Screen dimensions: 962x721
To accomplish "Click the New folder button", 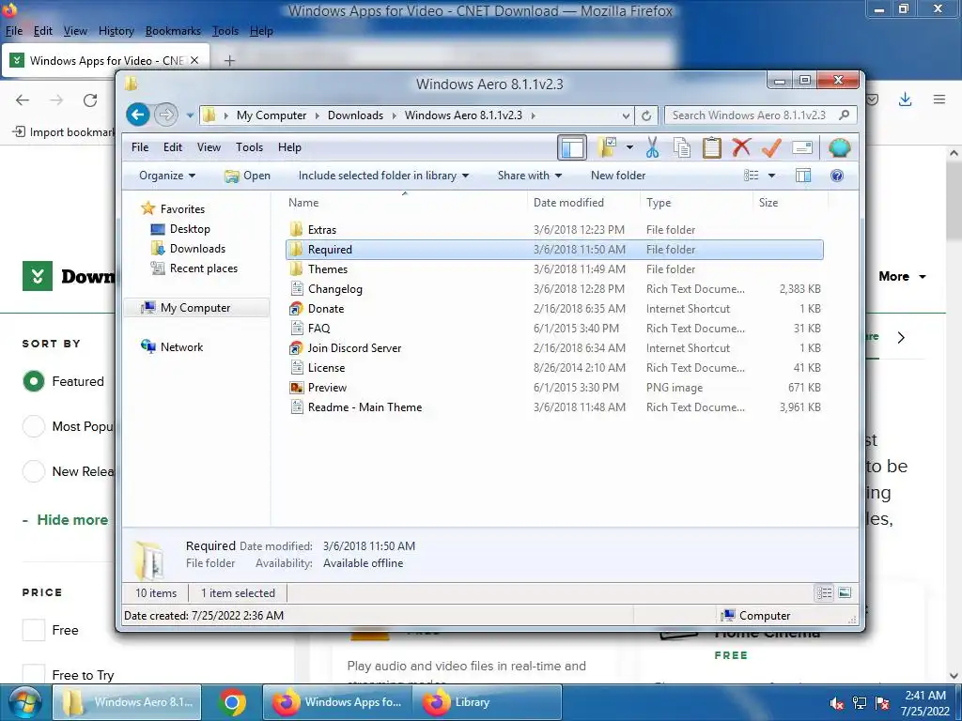I will point(618,176).
